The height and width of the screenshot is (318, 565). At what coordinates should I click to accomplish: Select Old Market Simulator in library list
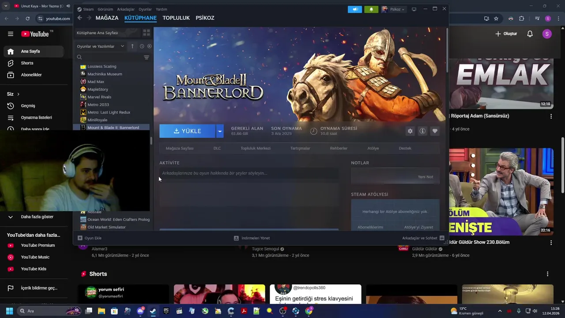click(x=106, y=227)
